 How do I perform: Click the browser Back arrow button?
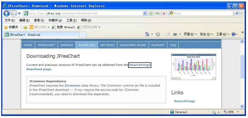tap(7, 13)
